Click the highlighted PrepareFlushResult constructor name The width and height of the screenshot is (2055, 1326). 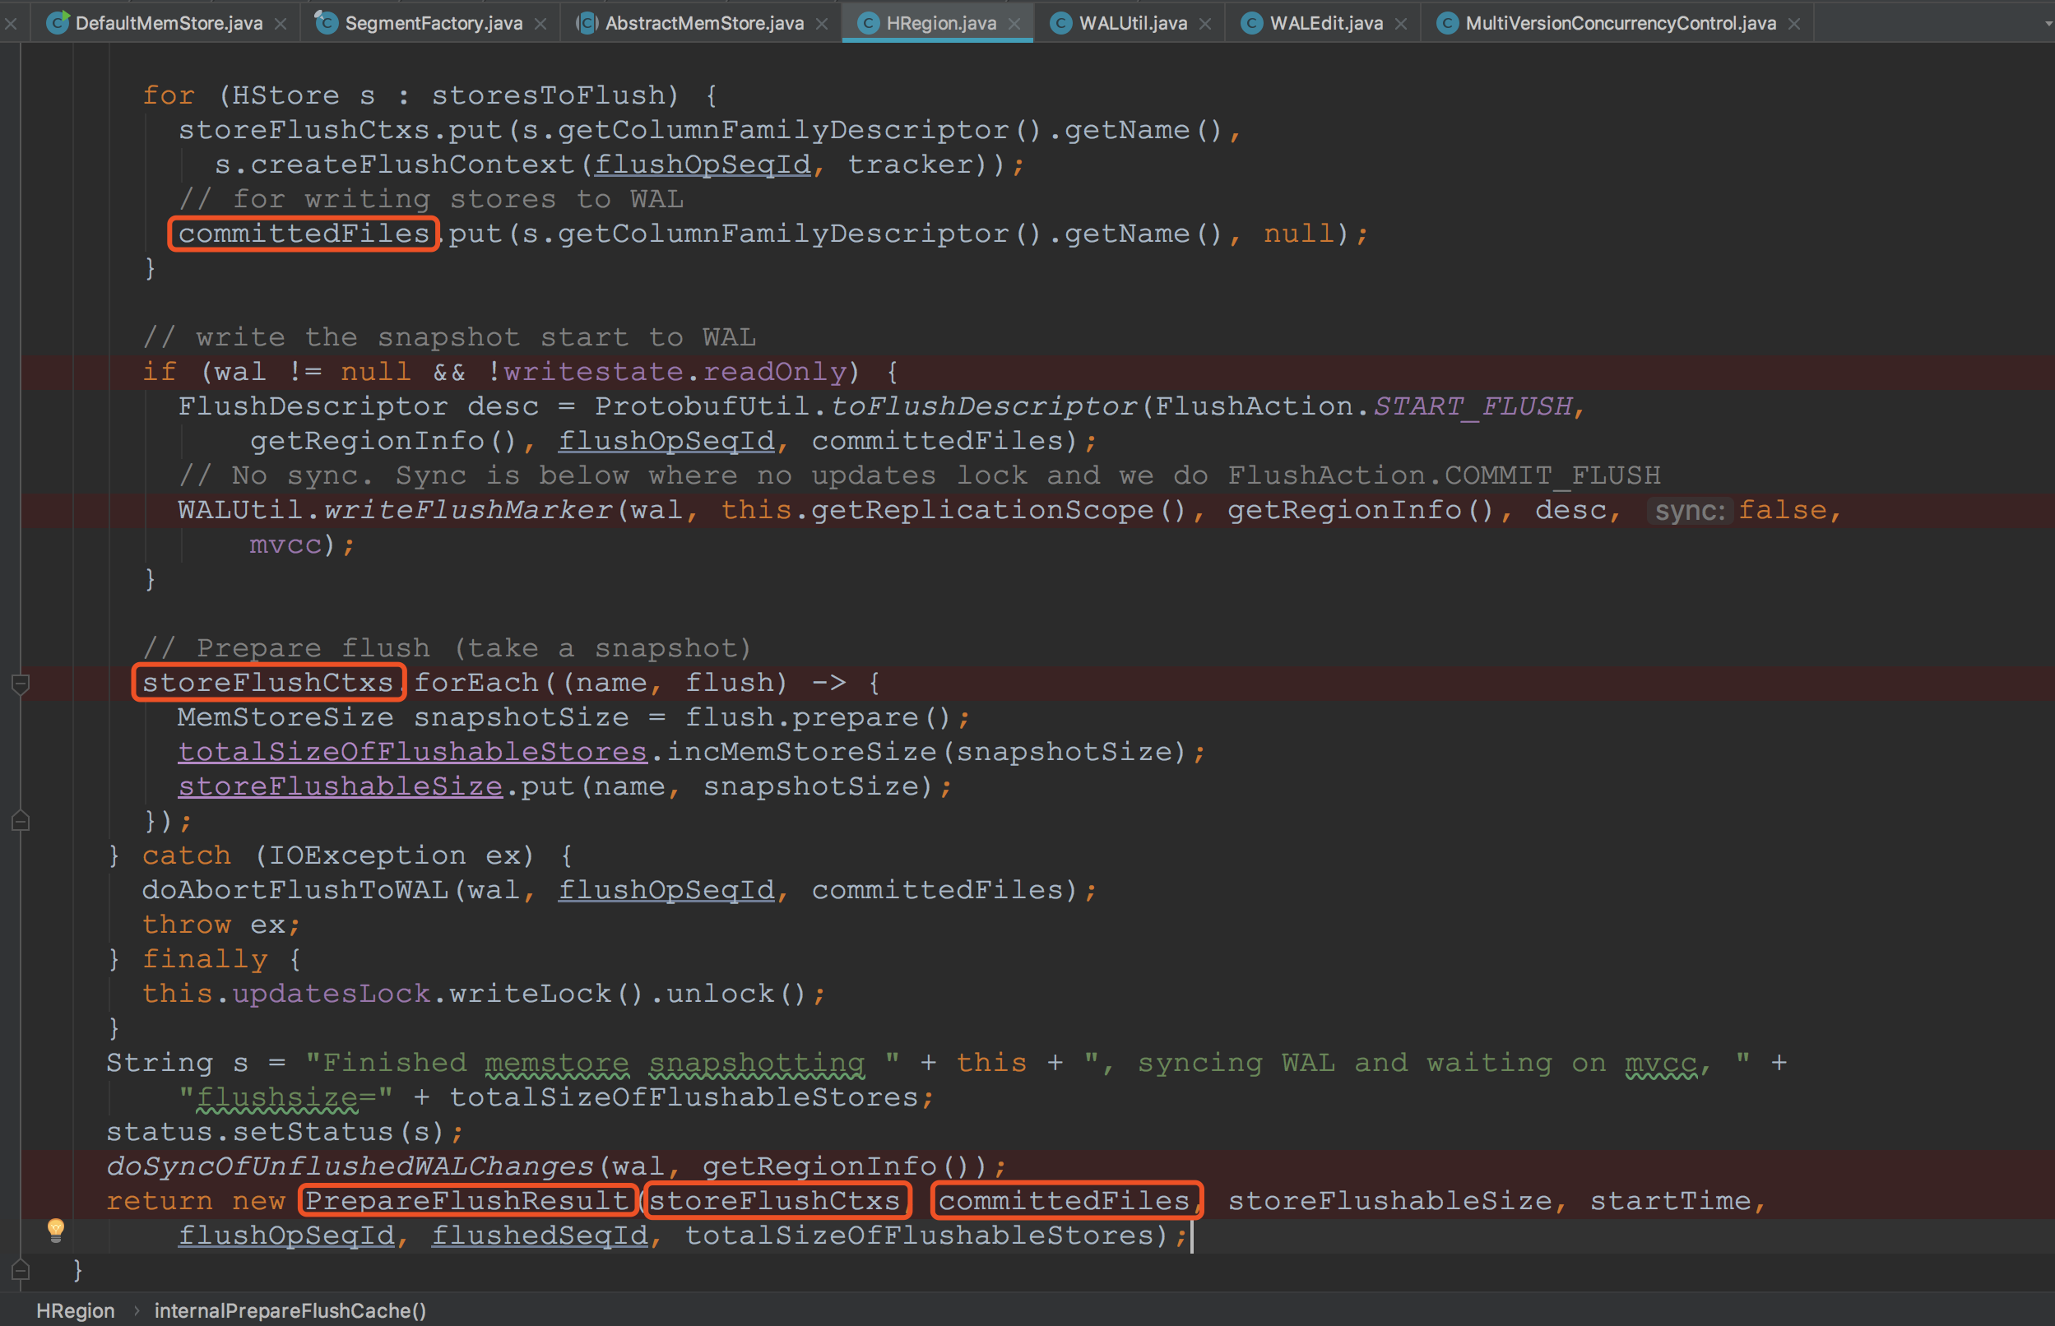pyautogui.click(x=467, y=1200)
